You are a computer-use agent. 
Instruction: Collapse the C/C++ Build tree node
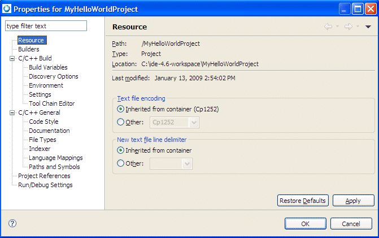pyautogui.click(x=12, y=58)
